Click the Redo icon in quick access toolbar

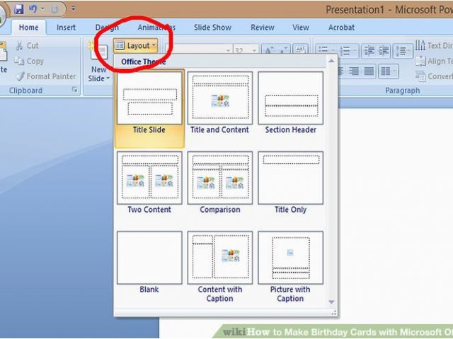coord(55,9)
